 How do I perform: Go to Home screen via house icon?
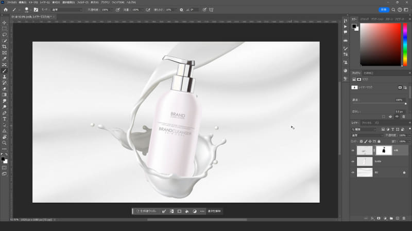[x=6, y=10]
